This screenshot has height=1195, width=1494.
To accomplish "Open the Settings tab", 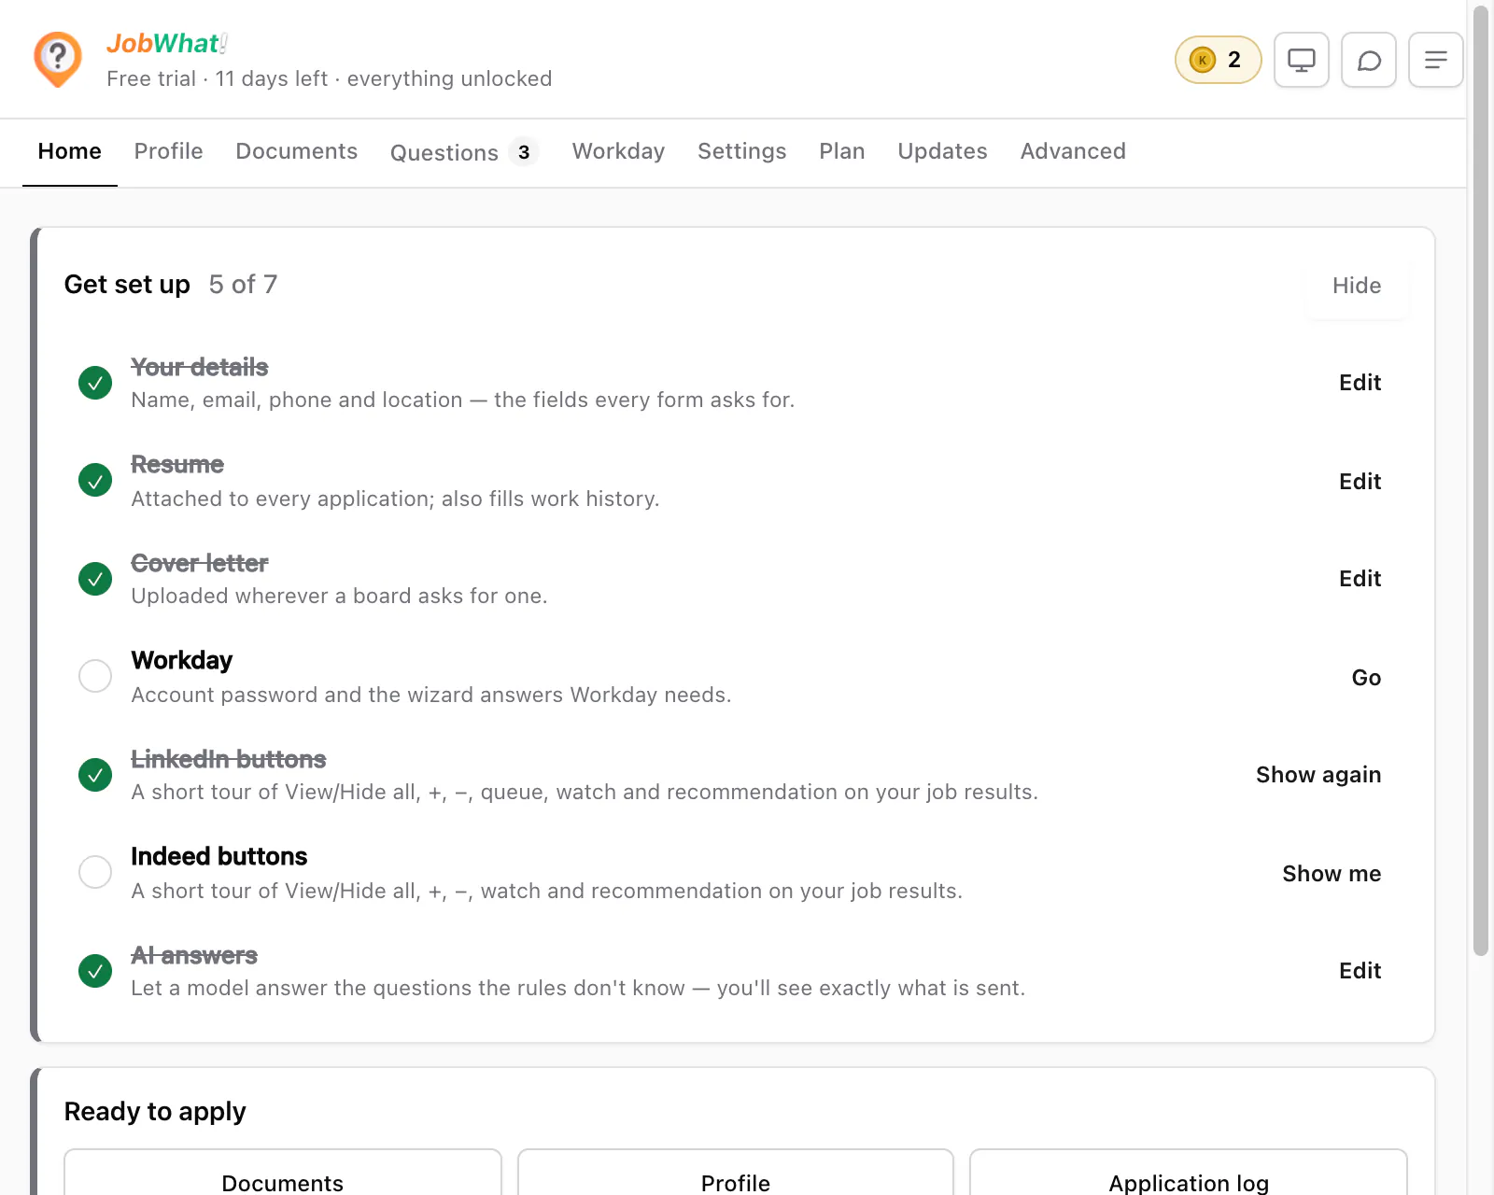I will [x=742, y=151].
